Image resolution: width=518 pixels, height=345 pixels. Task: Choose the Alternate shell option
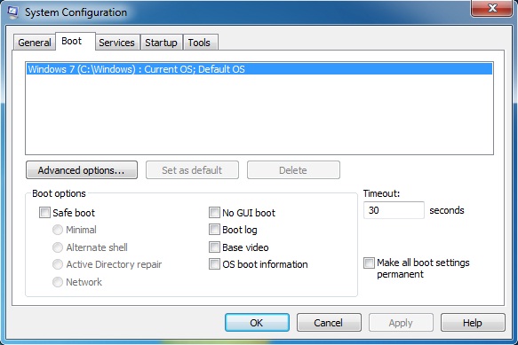click(58, 247)
